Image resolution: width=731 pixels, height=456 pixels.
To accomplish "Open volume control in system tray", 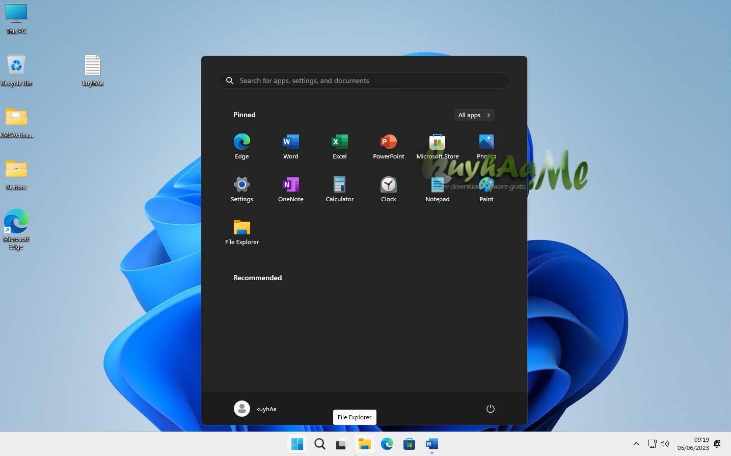I will pos(665,444).
